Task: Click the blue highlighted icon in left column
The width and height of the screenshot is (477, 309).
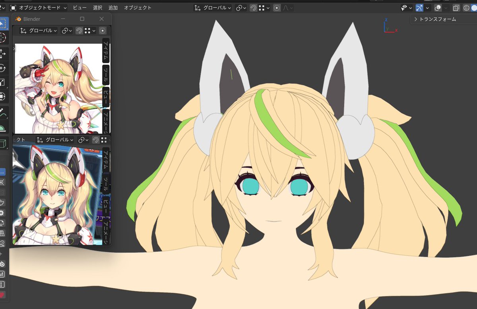Action: pyautogui.click(x=2, y=172)
